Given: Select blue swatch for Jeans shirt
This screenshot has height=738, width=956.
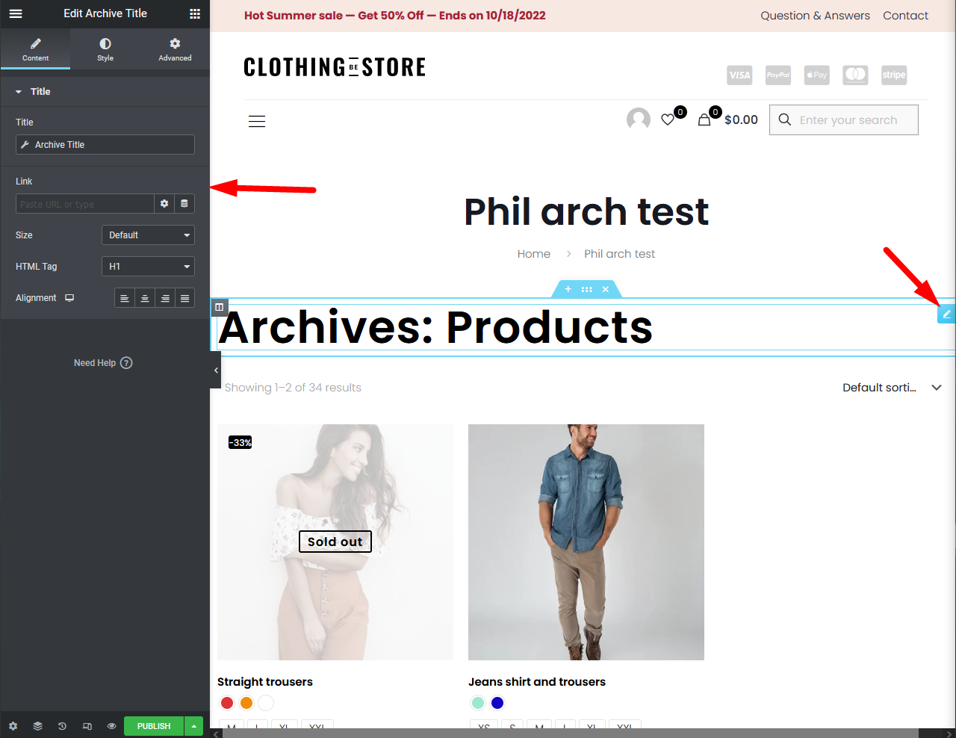Looking at the screenshot, I should [x=497, y=703].
